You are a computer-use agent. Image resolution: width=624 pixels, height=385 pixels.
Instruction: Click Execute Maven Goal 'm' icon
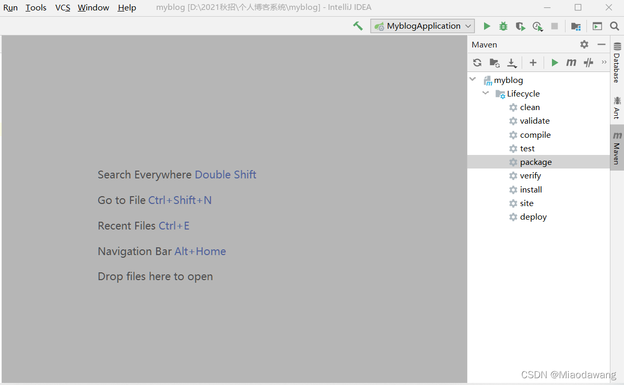(x=571, y=63)
